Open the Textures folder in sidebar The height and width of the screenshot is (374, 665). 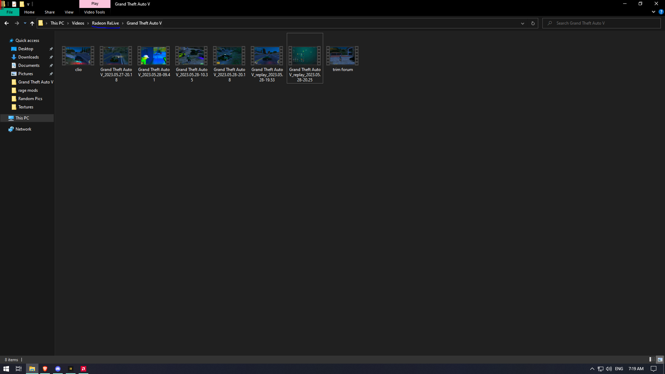[x=26, y=107]
